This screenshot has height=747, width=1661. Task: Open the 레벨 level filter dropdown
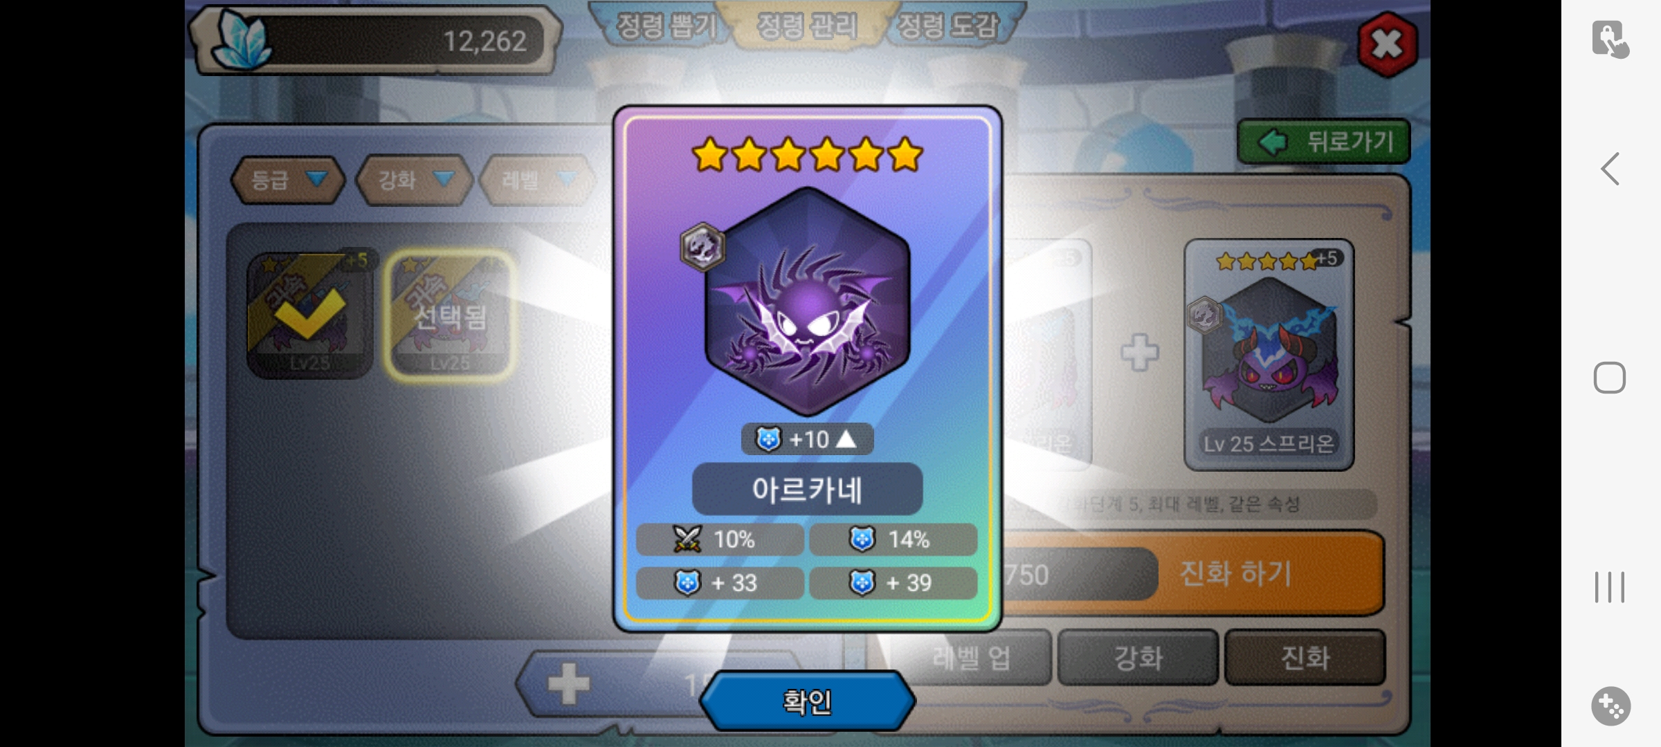click(x=538, y=180)
